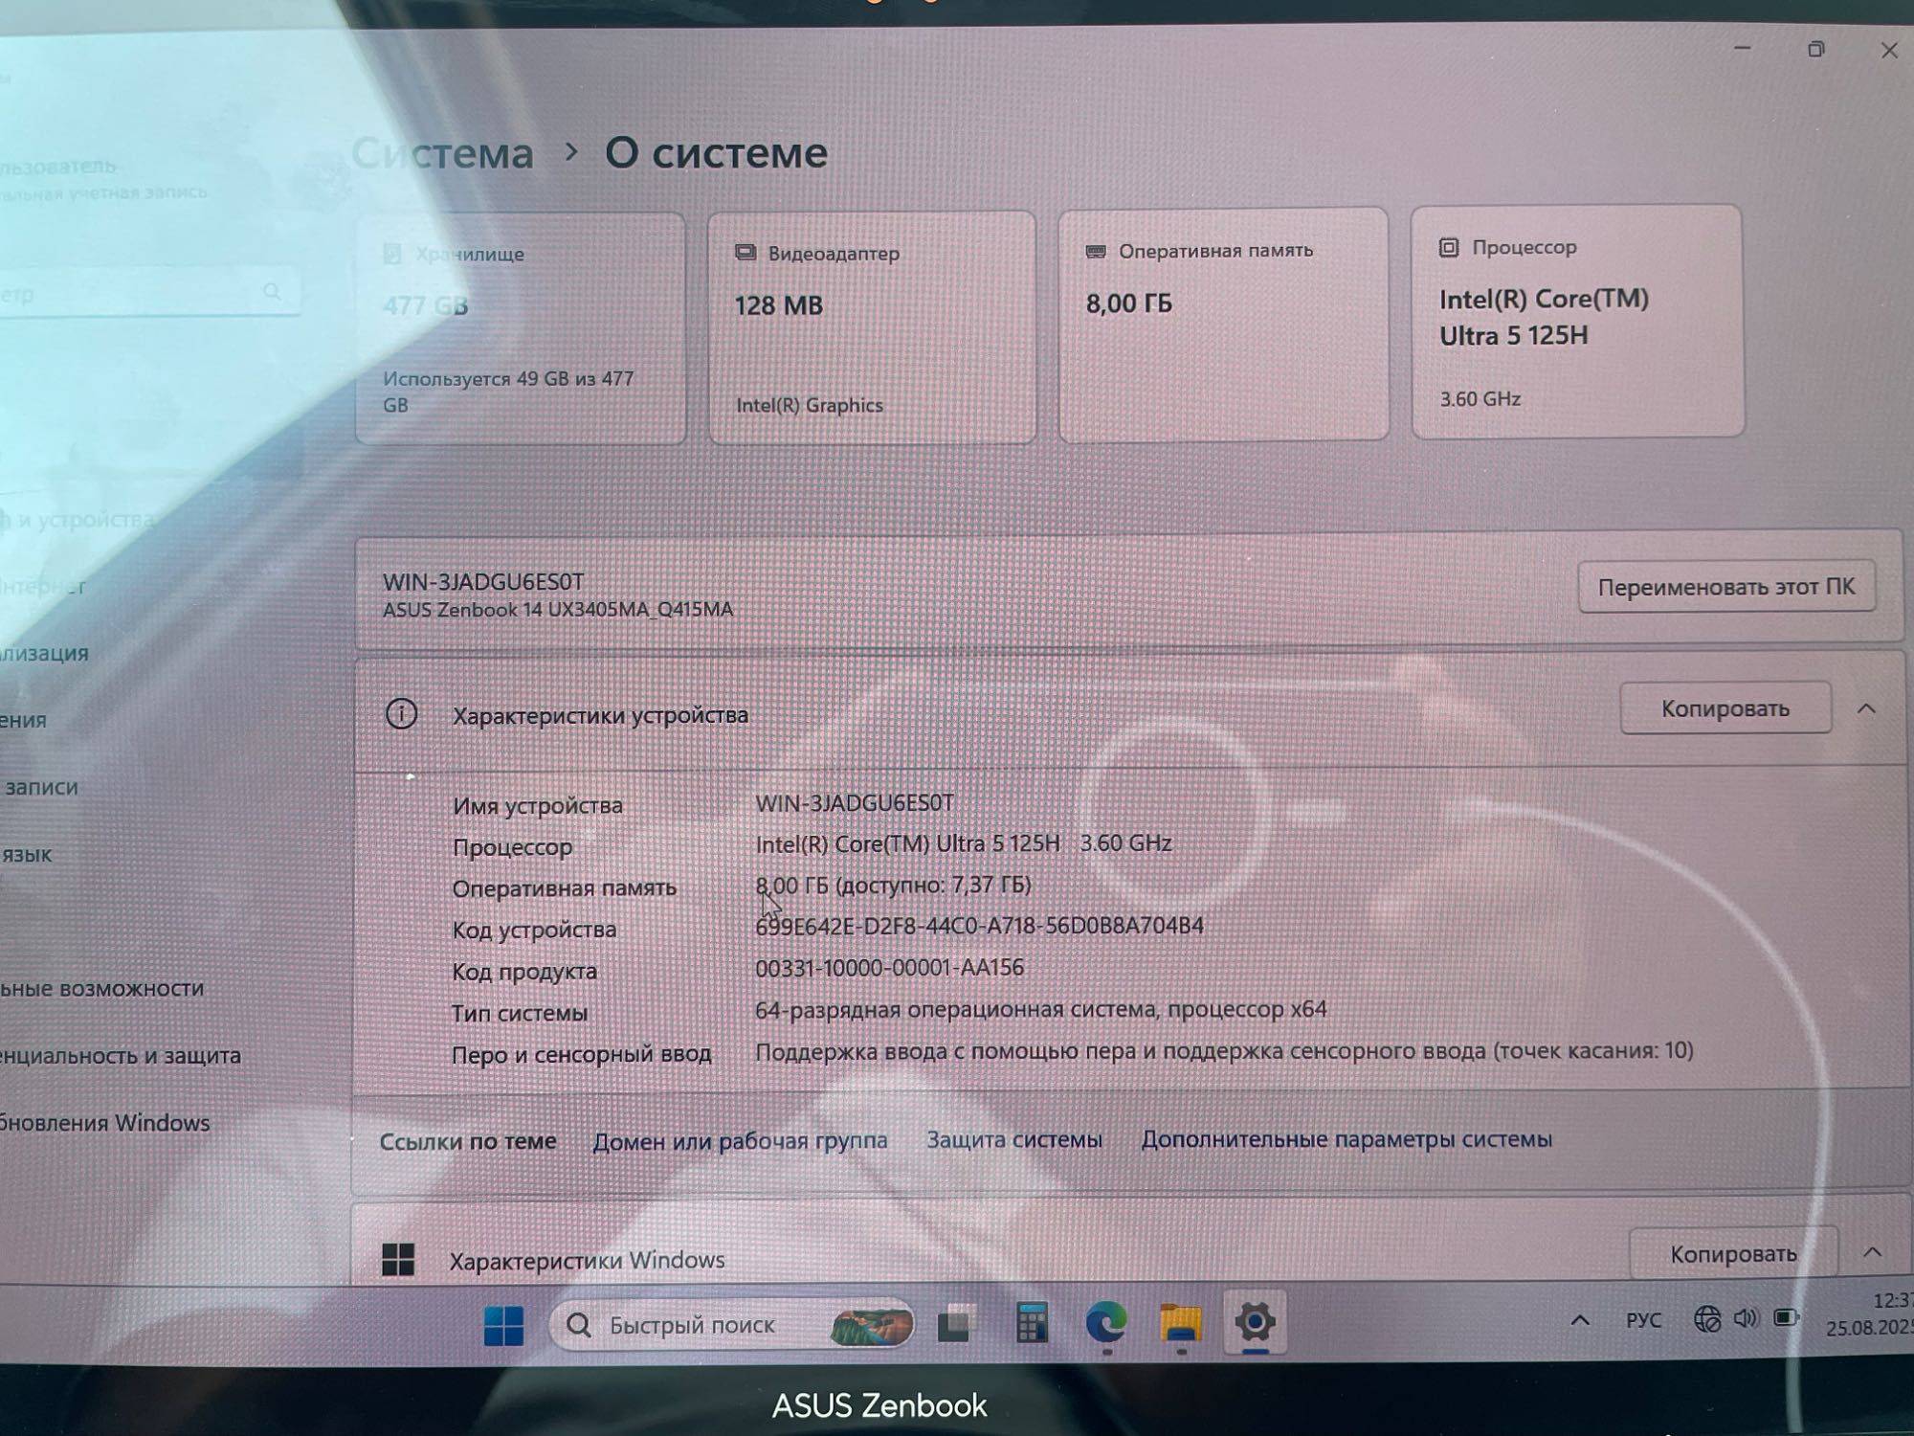Viewport: 1914px width, 1436px height.
Task: Restore down the Settings window
Action: point(1816,49)
